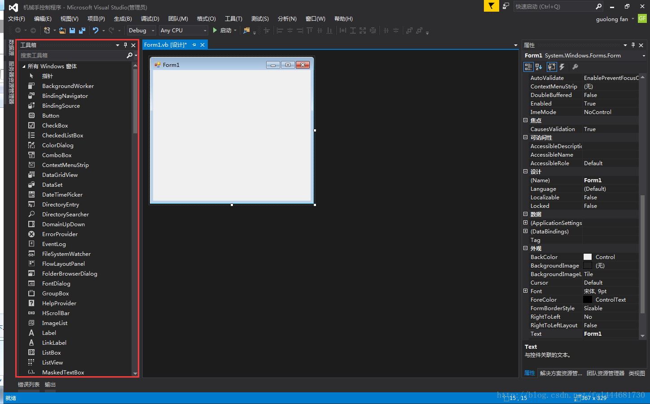Start debugging with the green play button
The width and height of the screenshot is (650, 404).
(x=215, y=30)
